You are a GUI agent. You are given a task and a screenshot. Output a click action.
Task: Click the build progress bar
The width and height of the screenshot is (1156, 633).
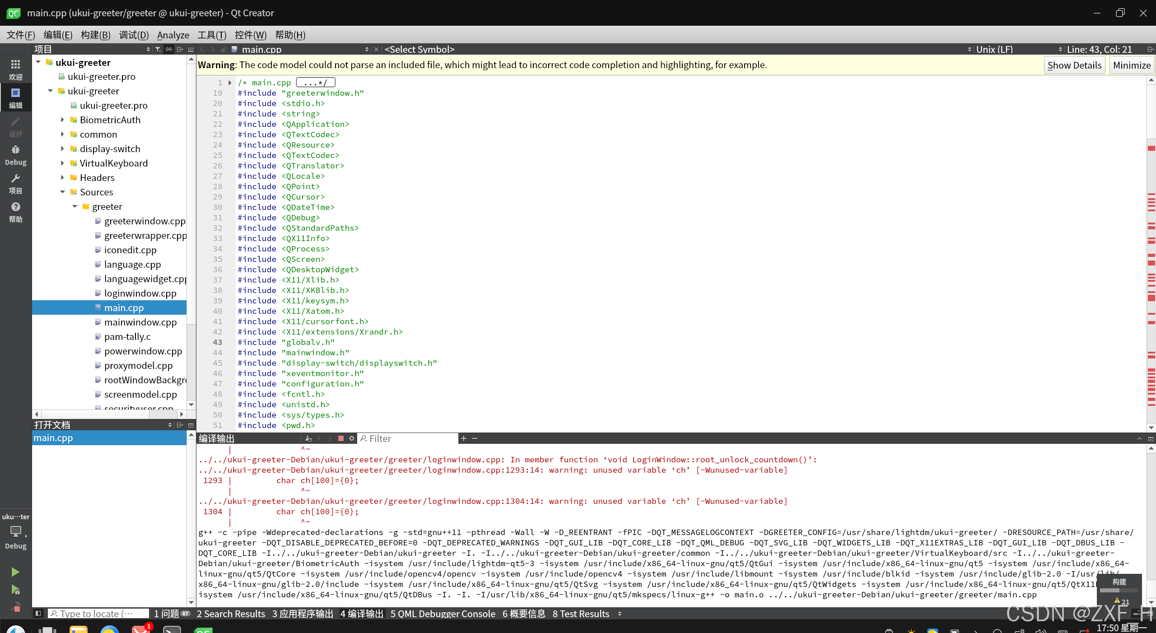(x=1119, y=591)
